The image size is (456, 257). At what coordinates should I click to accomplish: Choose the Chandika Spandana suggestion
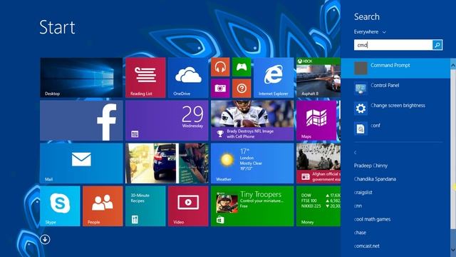[x=375, y=179]
